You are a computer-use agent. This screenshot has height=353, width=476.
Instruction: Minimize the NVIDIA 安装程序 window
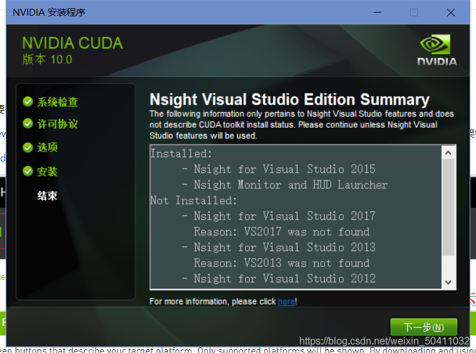point(377,13)
